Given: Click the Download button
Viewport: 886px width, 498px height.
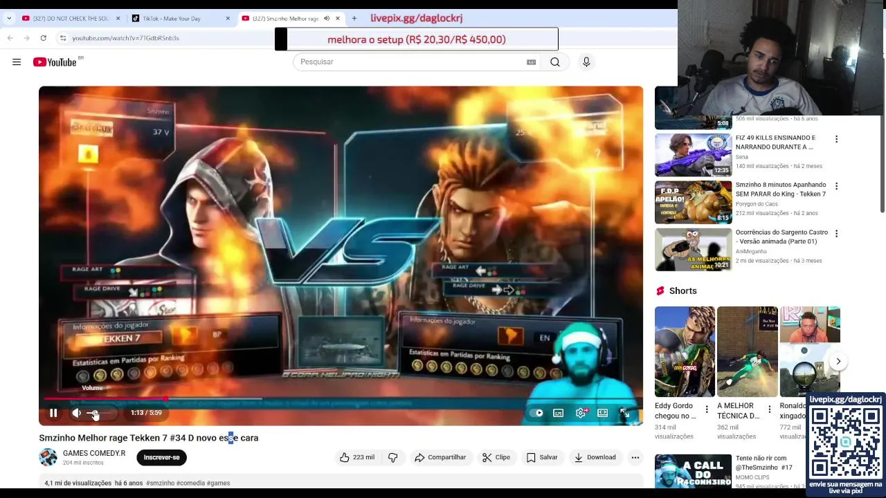Looking at the screenshot, I should (595, 457).
